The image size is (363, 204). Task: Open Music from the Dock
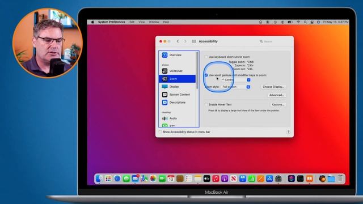(x=216, y=178)
